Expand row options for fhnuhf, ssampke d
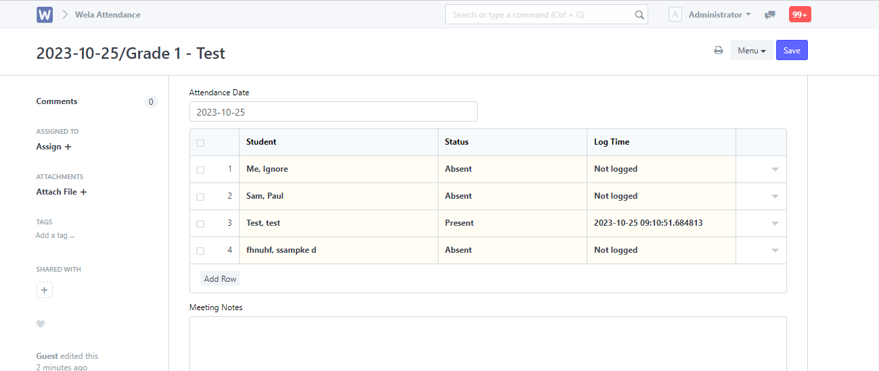Viewport: 879px width, 371px height. point(775,251)
